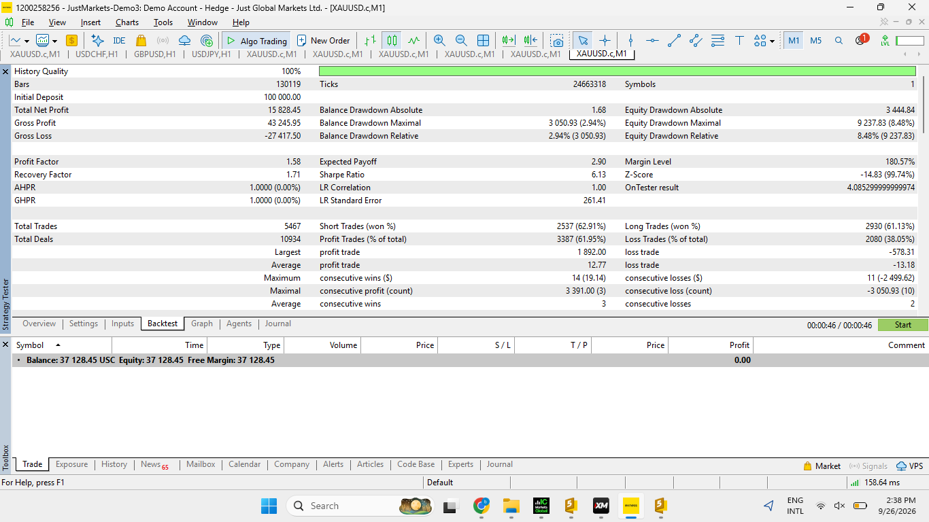
Task: Draw a vertical line on chart
Action: [x=630, y=41]
